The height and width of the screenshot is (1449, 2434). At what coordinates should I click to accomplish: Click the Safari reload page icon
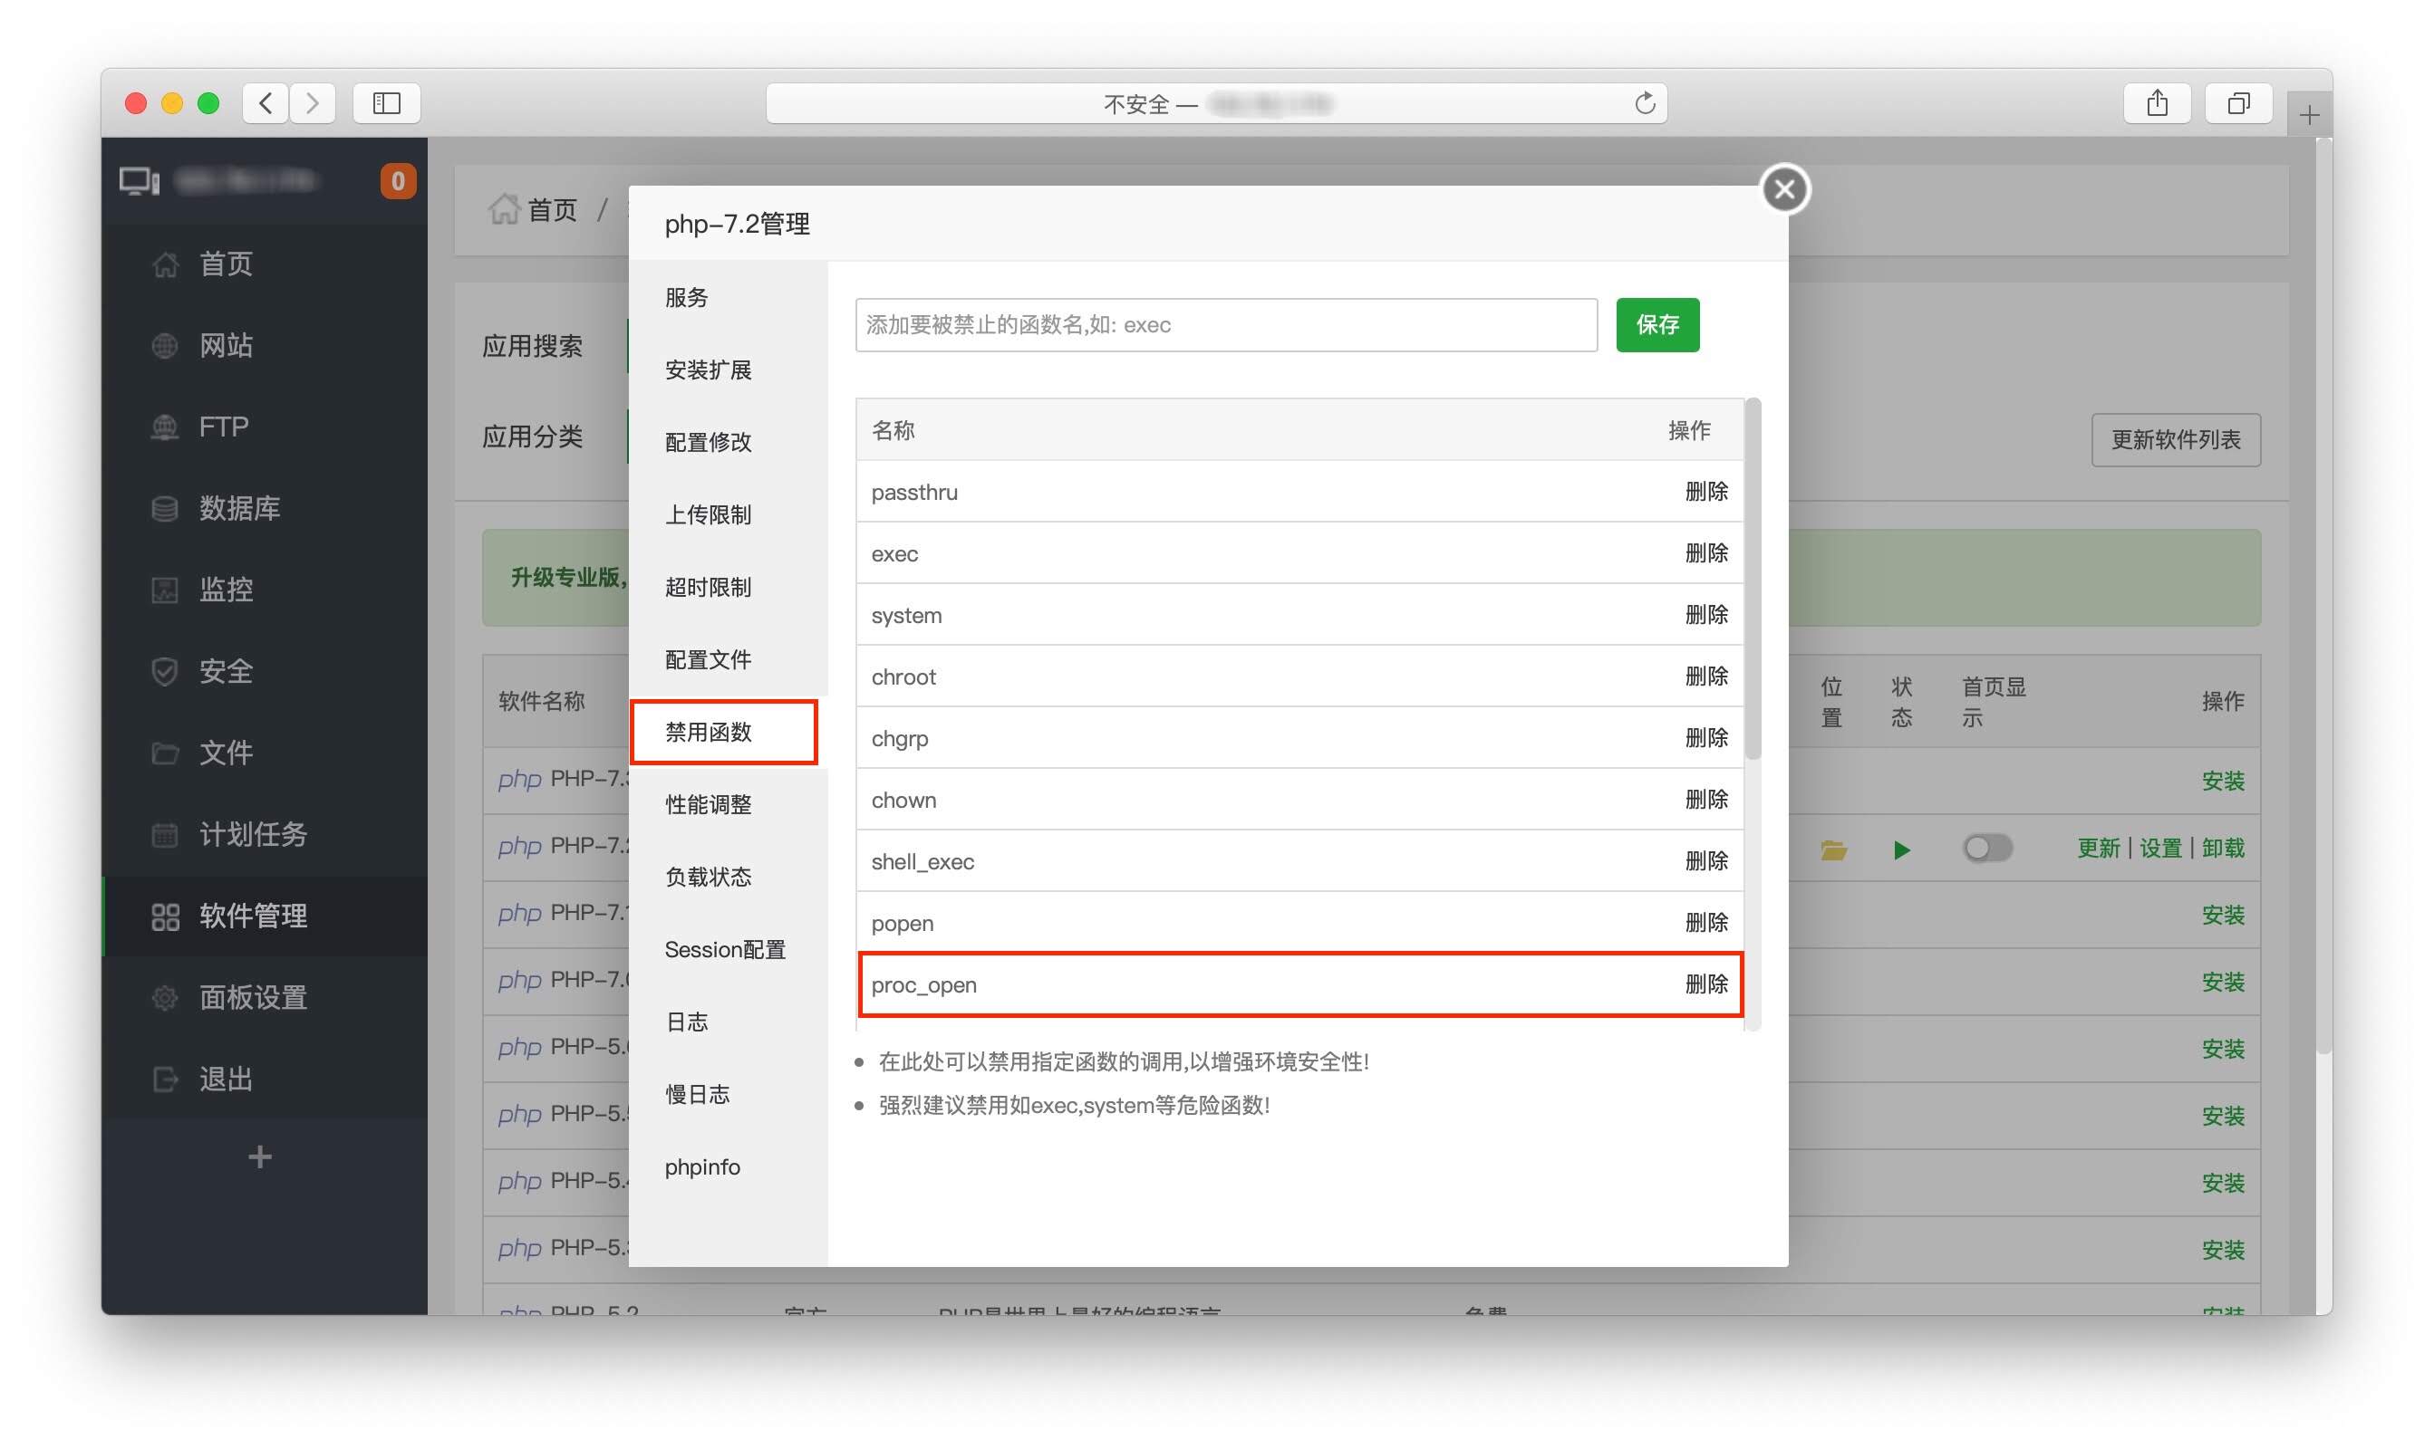coord(1644,103)
